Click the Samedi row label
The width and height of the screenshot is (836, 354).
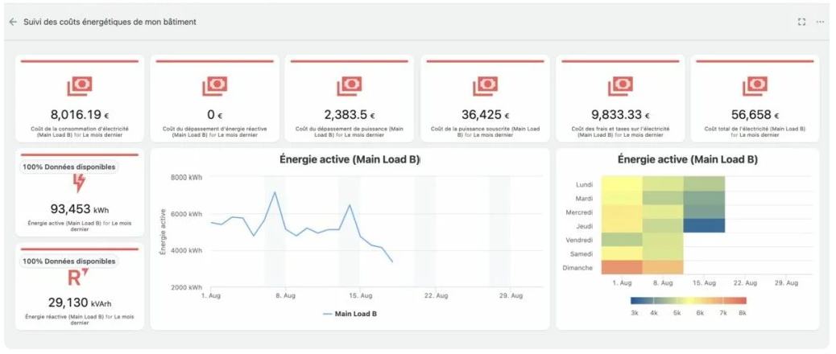coord(581,254)
